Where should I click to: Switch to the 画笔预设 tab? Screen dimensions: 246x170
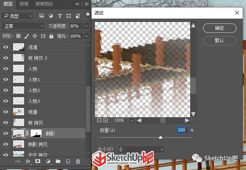point(44,4)
